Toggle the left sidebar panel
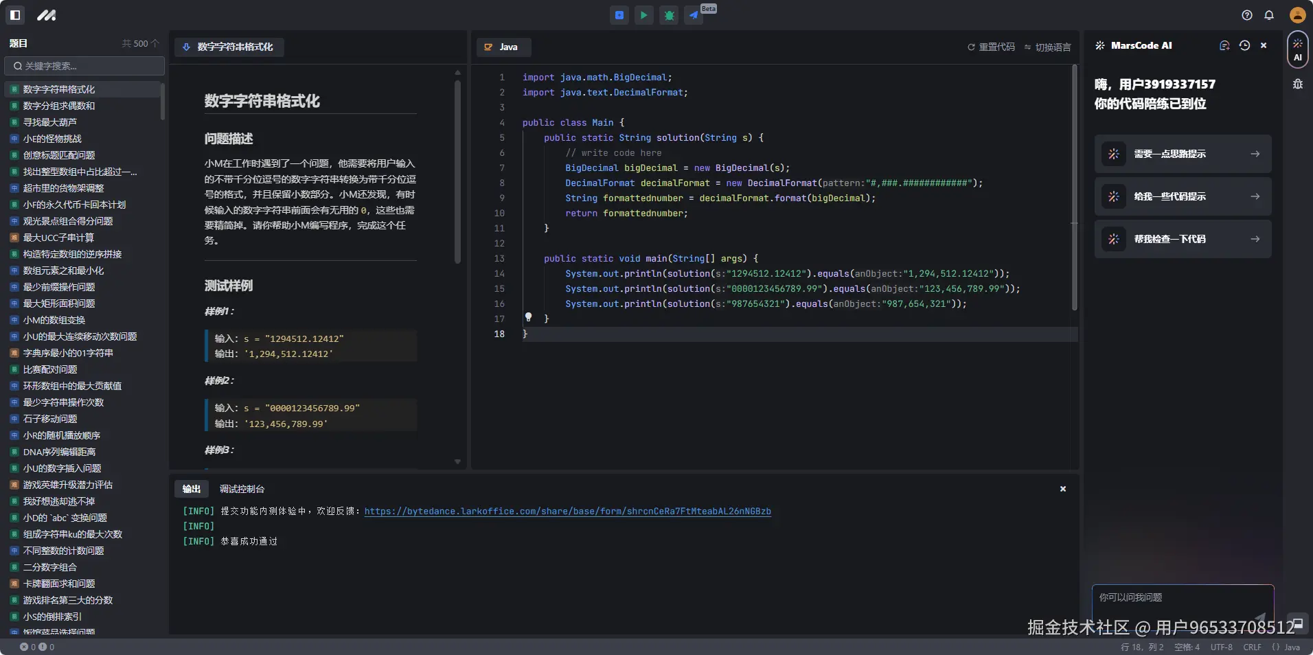The width and height of the screenshot is (1313, 655). point(15,14)
